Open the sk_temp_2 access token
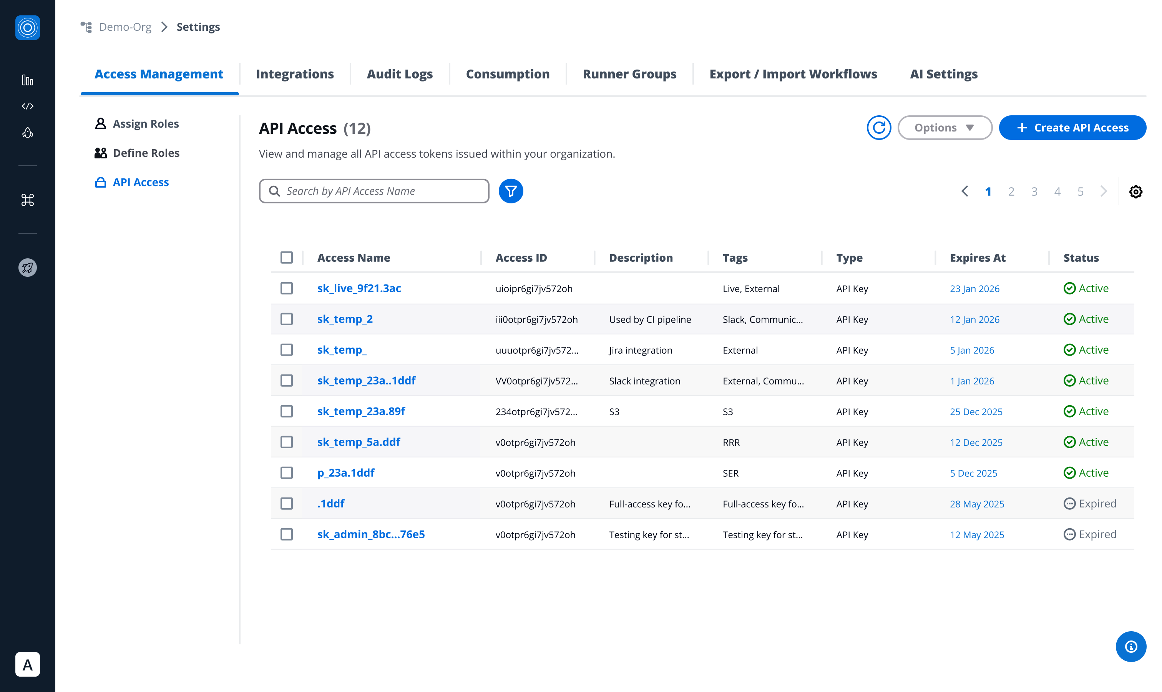The image size is (1162, 692). coord(344,319)
